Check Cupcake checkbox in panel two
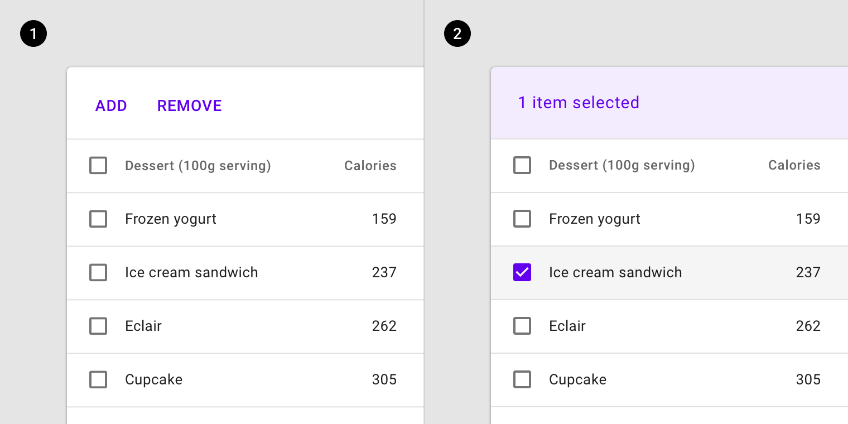This screenshot has height=424, width=848. click(x=522, y=380)
